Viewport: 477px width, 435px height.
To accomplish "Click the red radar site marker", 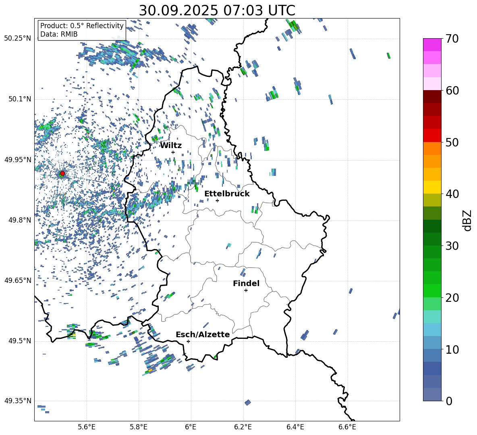I will 62,173.
